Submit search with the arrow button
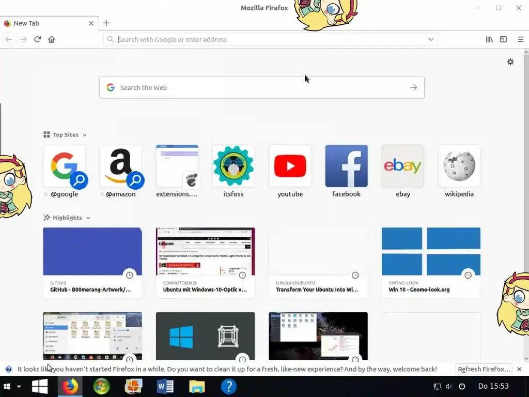The height and width of the screenshot is (397, 529). (413, 87)
